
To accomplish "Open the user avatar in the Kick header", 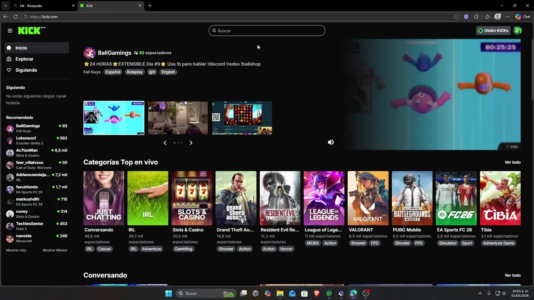I will (x=517, y=30).
